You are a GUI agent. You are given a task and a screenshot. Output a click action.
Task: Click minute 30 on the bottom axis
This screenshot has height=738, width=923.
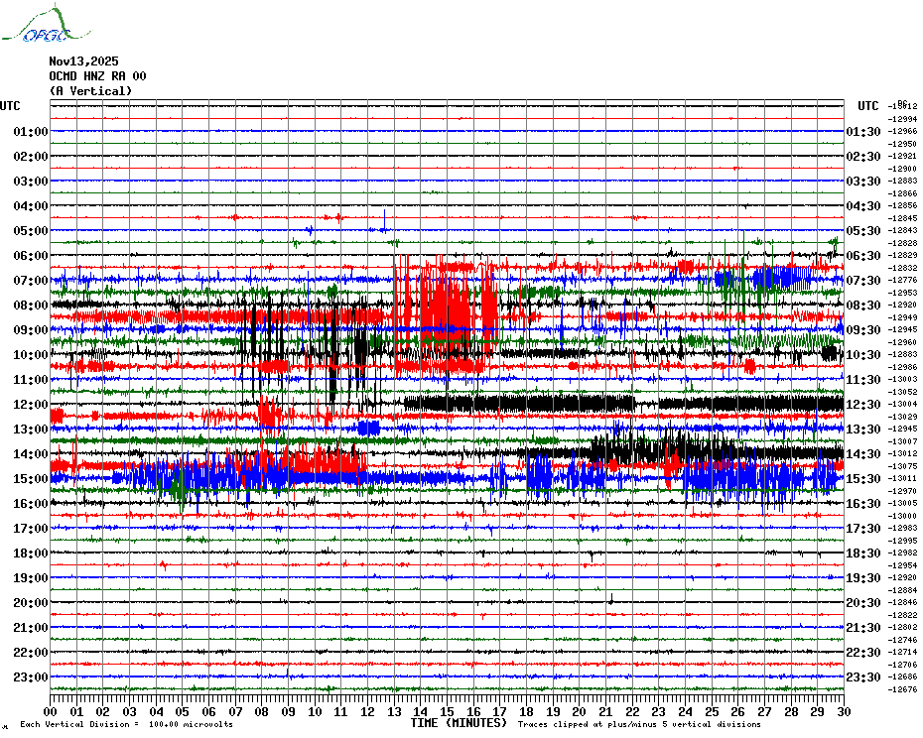click(x=843, y=711)
